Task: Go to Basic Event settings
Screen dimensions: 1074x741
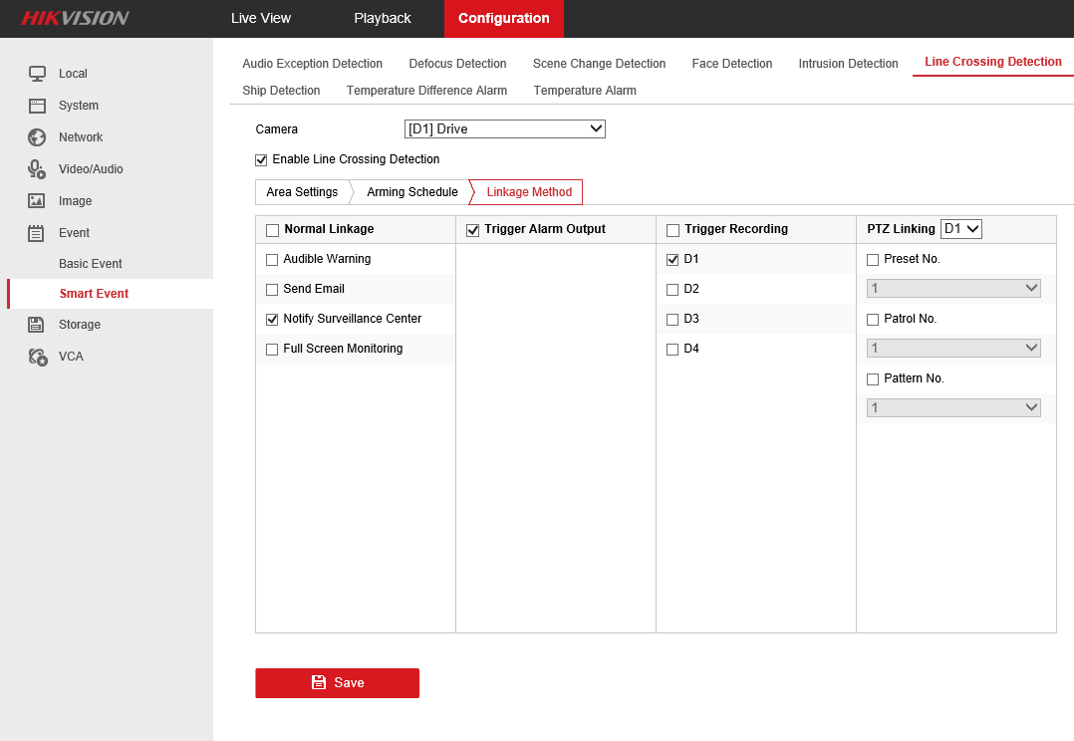Action: pos(91,264)
